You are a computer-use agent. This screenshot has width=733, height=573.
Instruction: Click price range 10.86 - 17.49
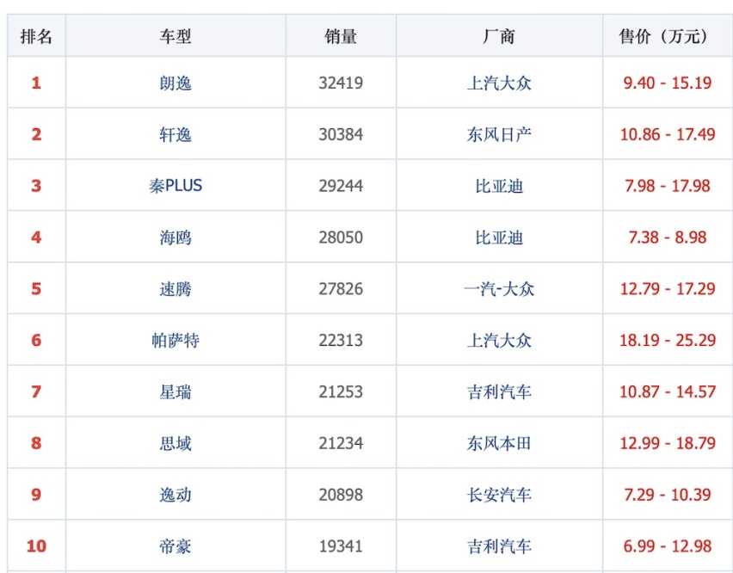tap(668, 134)
